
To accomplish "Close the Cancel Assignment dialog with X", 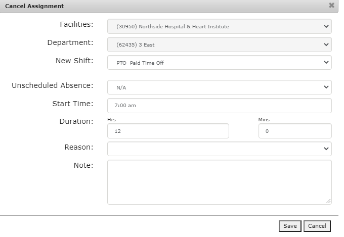I will click(331, 6).
